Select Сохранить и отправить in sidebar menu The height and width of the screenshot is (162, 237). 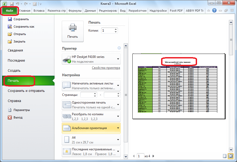26,91
